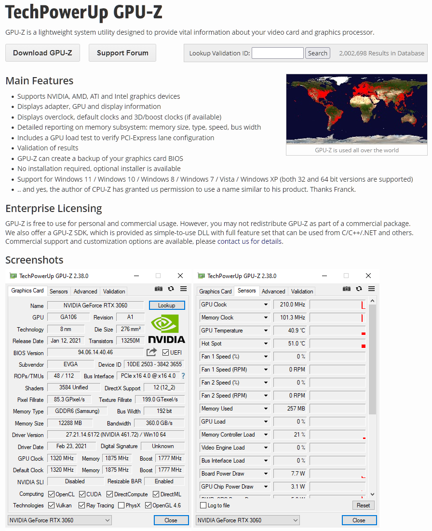Switch to Validation tab in Sensors window
Image resolution: width=432 pixels, height=531 pixels.
tap(302, 291)
